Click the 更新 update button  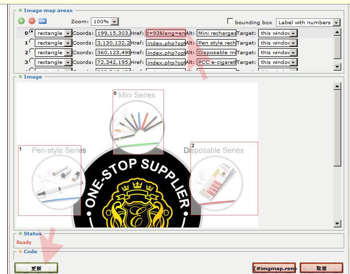point(36,268)
